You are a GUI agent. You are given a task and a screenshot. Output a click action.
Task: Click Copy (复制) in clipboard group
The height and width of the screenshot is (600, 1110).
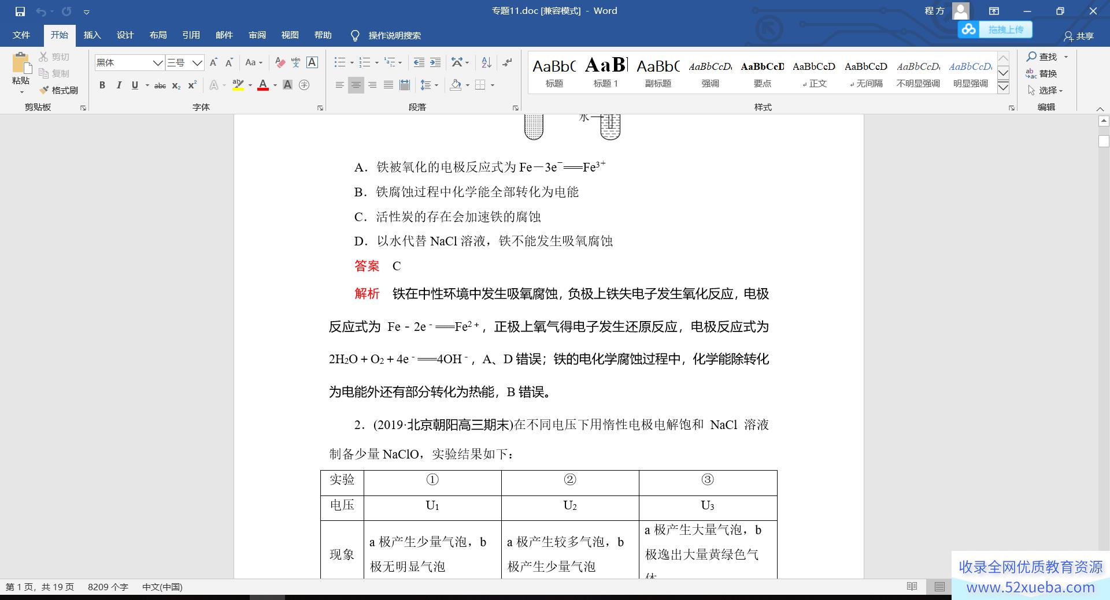(54, 73)
